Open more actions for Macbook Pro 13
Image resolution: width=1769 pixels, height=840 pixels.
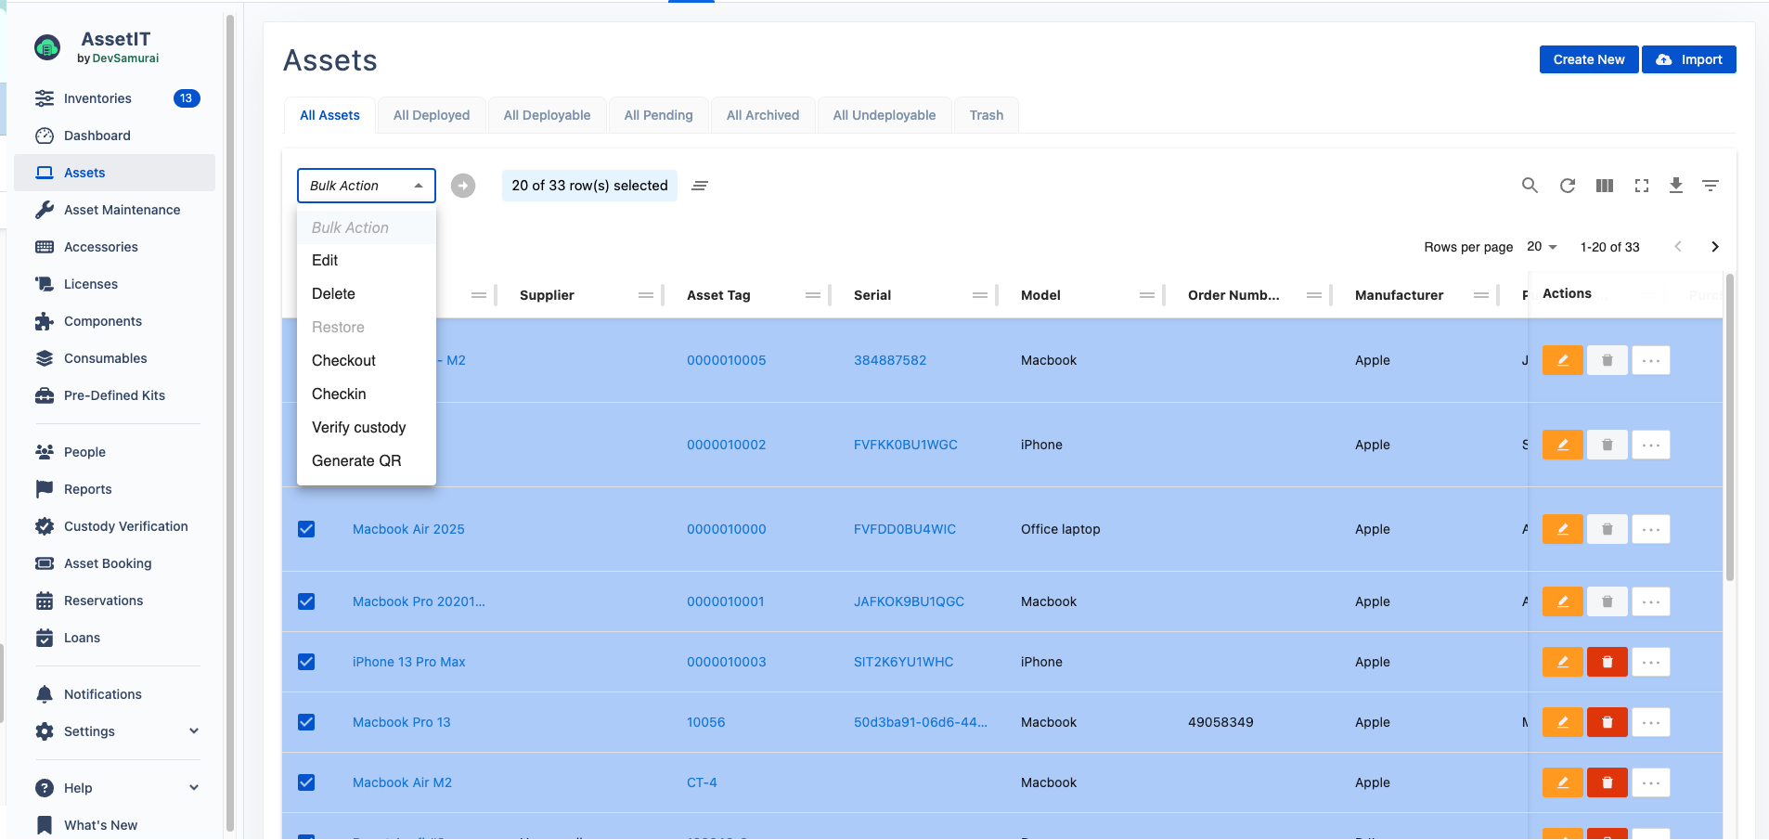tap(1651, 722)
